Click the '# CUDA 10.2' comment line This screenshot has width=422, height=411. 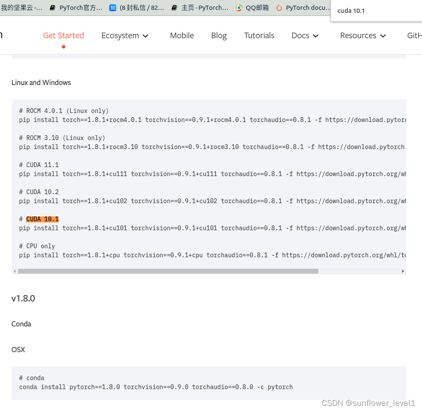(x=39, y=192)
